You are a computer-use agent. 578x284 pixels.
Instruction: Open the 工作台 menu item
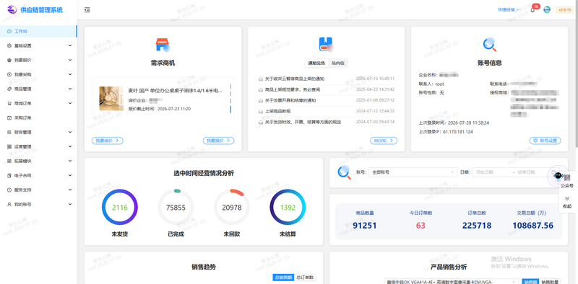coord(38,31)
